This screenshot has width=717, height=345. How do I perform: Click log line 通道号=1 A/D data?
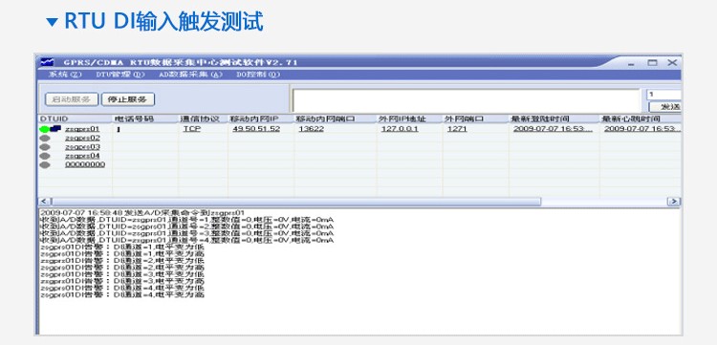coord(186,220)
